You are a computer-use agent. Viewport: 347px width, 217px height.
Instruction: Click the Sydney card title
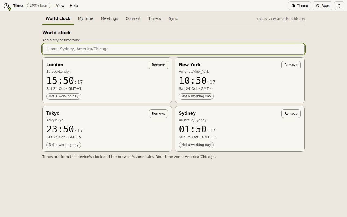[x=187, y=113]
